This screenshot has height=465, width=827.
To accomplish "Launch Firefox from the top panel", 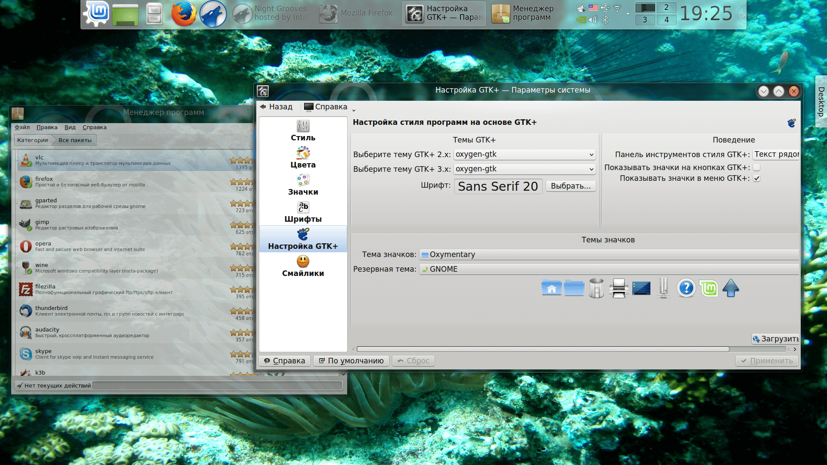I will (183, 14).
